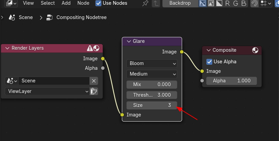
Task: Click the Threshold value slider
Action: 152,95
